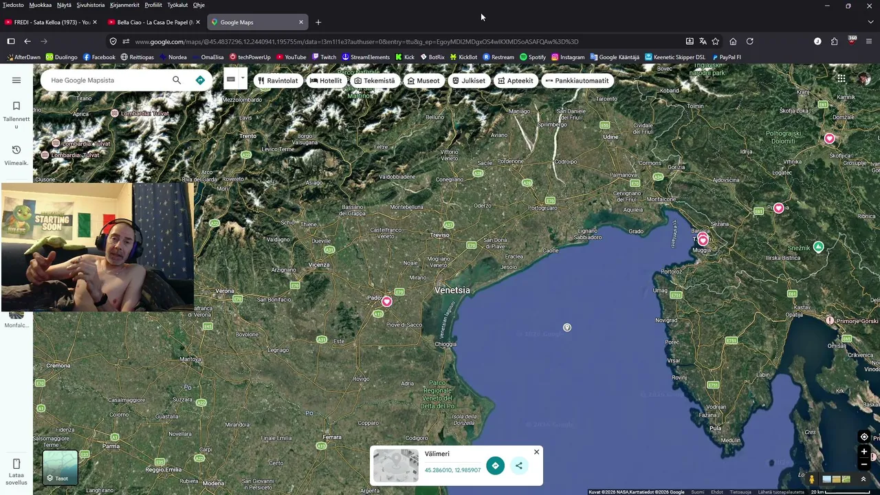
Task: Zoom in the map
Action: [864, 452]
